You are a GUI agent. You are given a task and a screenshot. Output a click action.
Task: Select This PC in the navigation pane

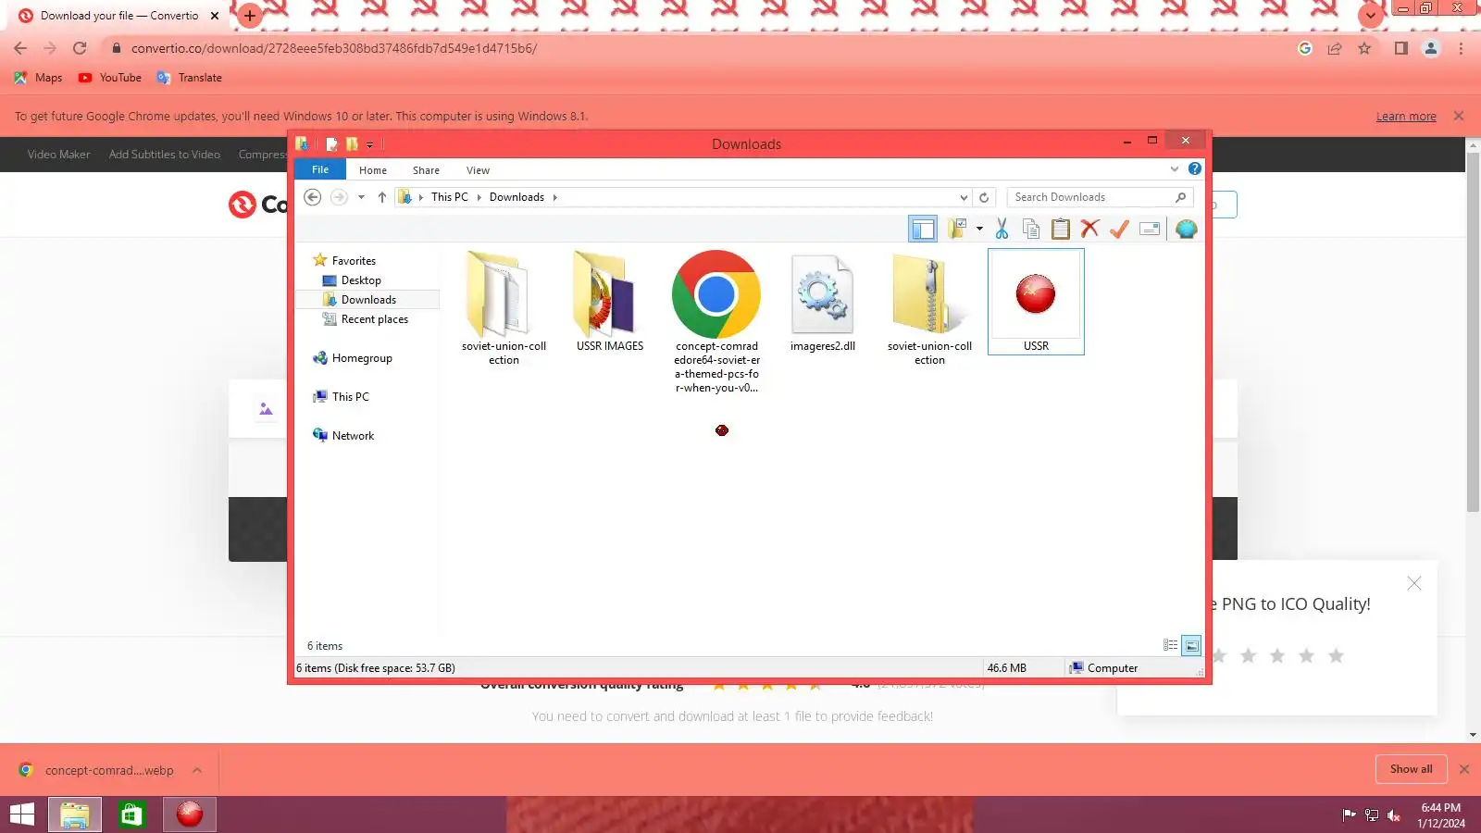coord(350,397)
